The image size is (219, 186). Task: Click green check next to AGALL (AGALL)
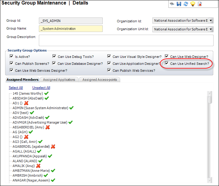(39, 151)
